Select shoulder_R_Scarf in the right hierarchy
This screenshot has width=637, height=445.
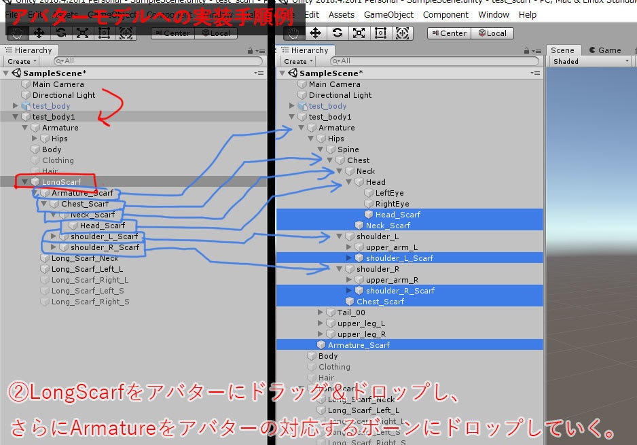(409, 290)
